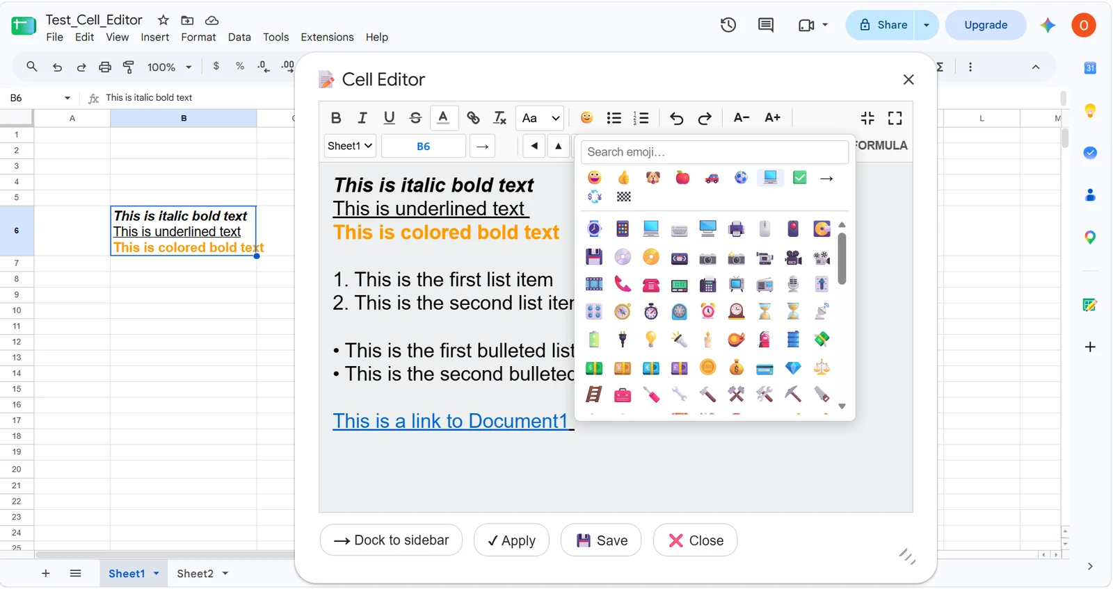Toggle underline formatting in Cell Editor

pos(389,118)
